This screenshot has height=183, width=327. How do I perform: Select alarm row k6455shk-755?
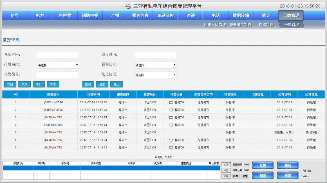coord(163,125)
